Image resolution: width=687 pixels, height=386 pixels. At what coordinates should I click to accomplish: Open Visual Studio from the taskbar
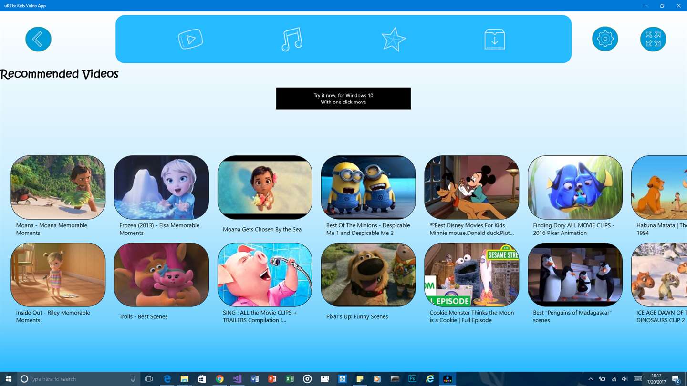237,379
